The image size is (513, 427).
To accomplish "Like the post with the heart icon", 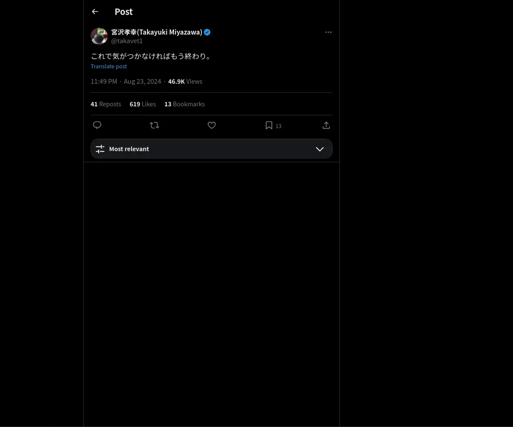I will 212,125.
